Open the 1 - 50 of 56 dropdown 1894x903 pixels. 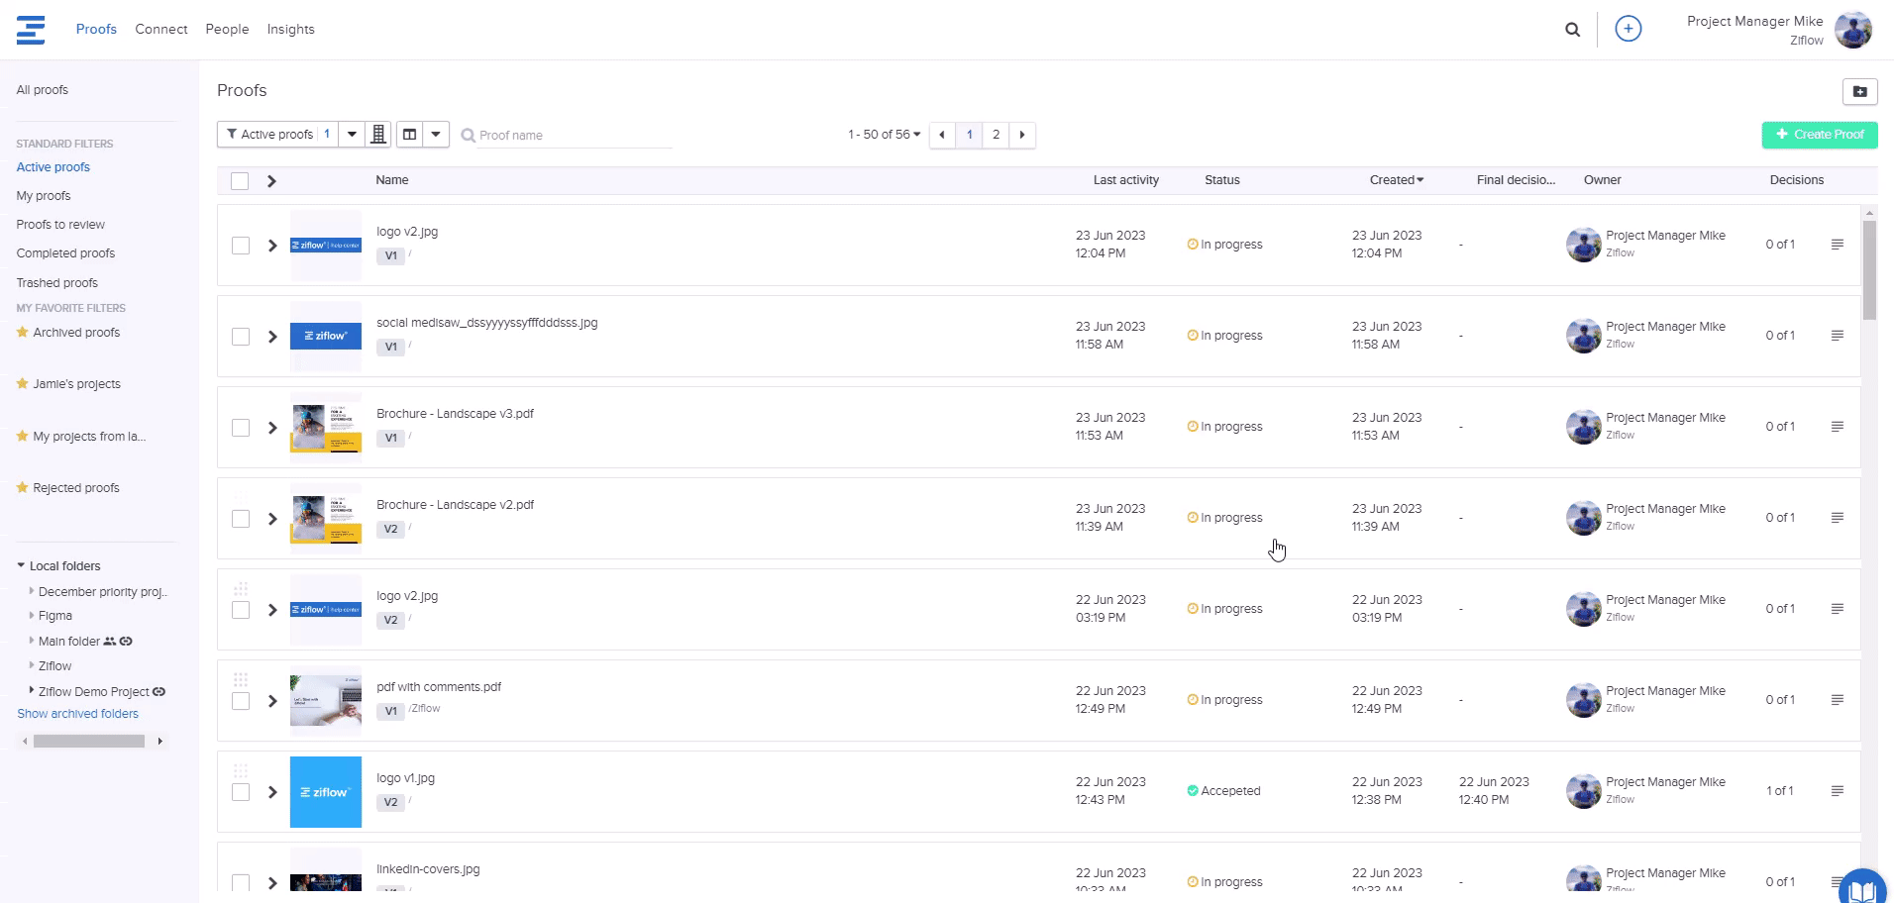tap(884, 135)
